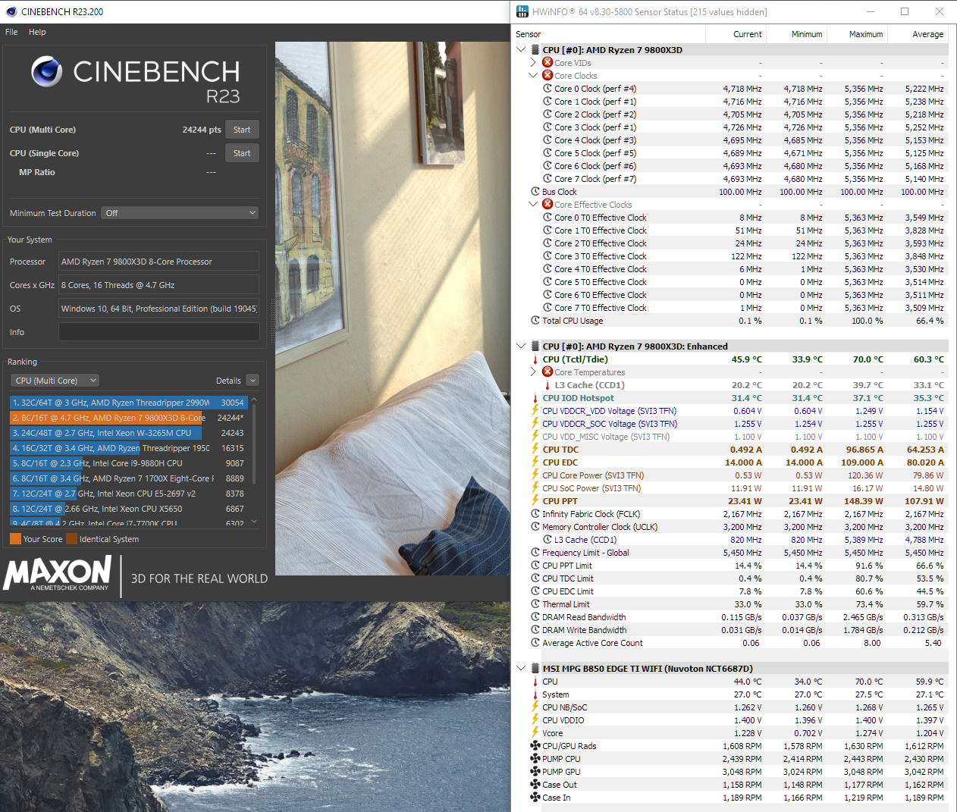The width and height of the screenshot is (957, 812).
Task: Click the thermometer icon of CPU IOD Hotspot
Action: click(x=535, y=398)
